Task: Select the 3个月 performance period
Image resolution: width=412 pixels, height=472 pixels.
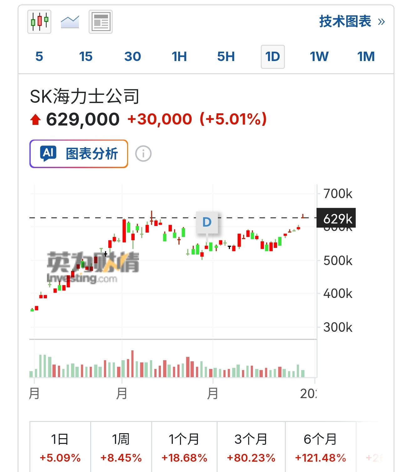Action: coord(251,448)
